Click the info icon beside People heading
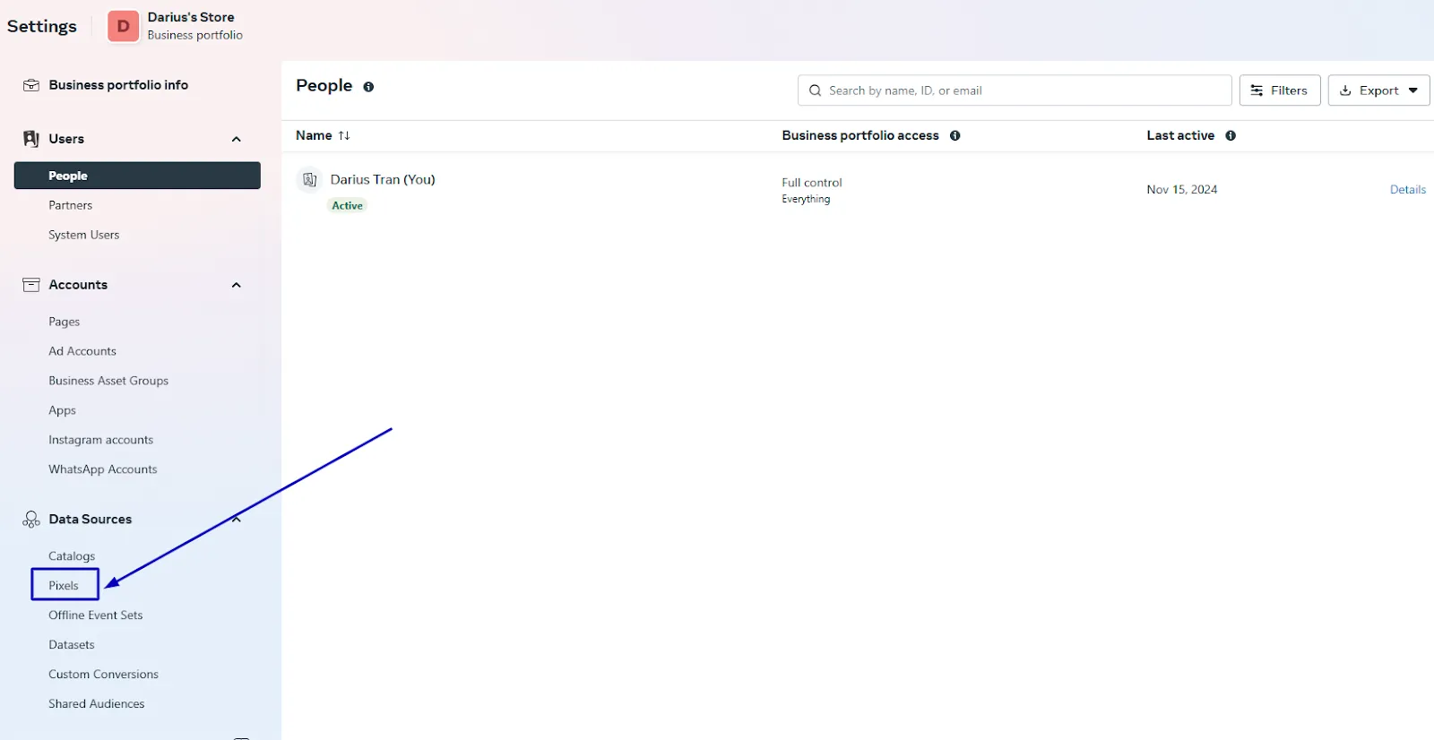The height and width of the screenshot is (740, 1434). coord(368,87)
